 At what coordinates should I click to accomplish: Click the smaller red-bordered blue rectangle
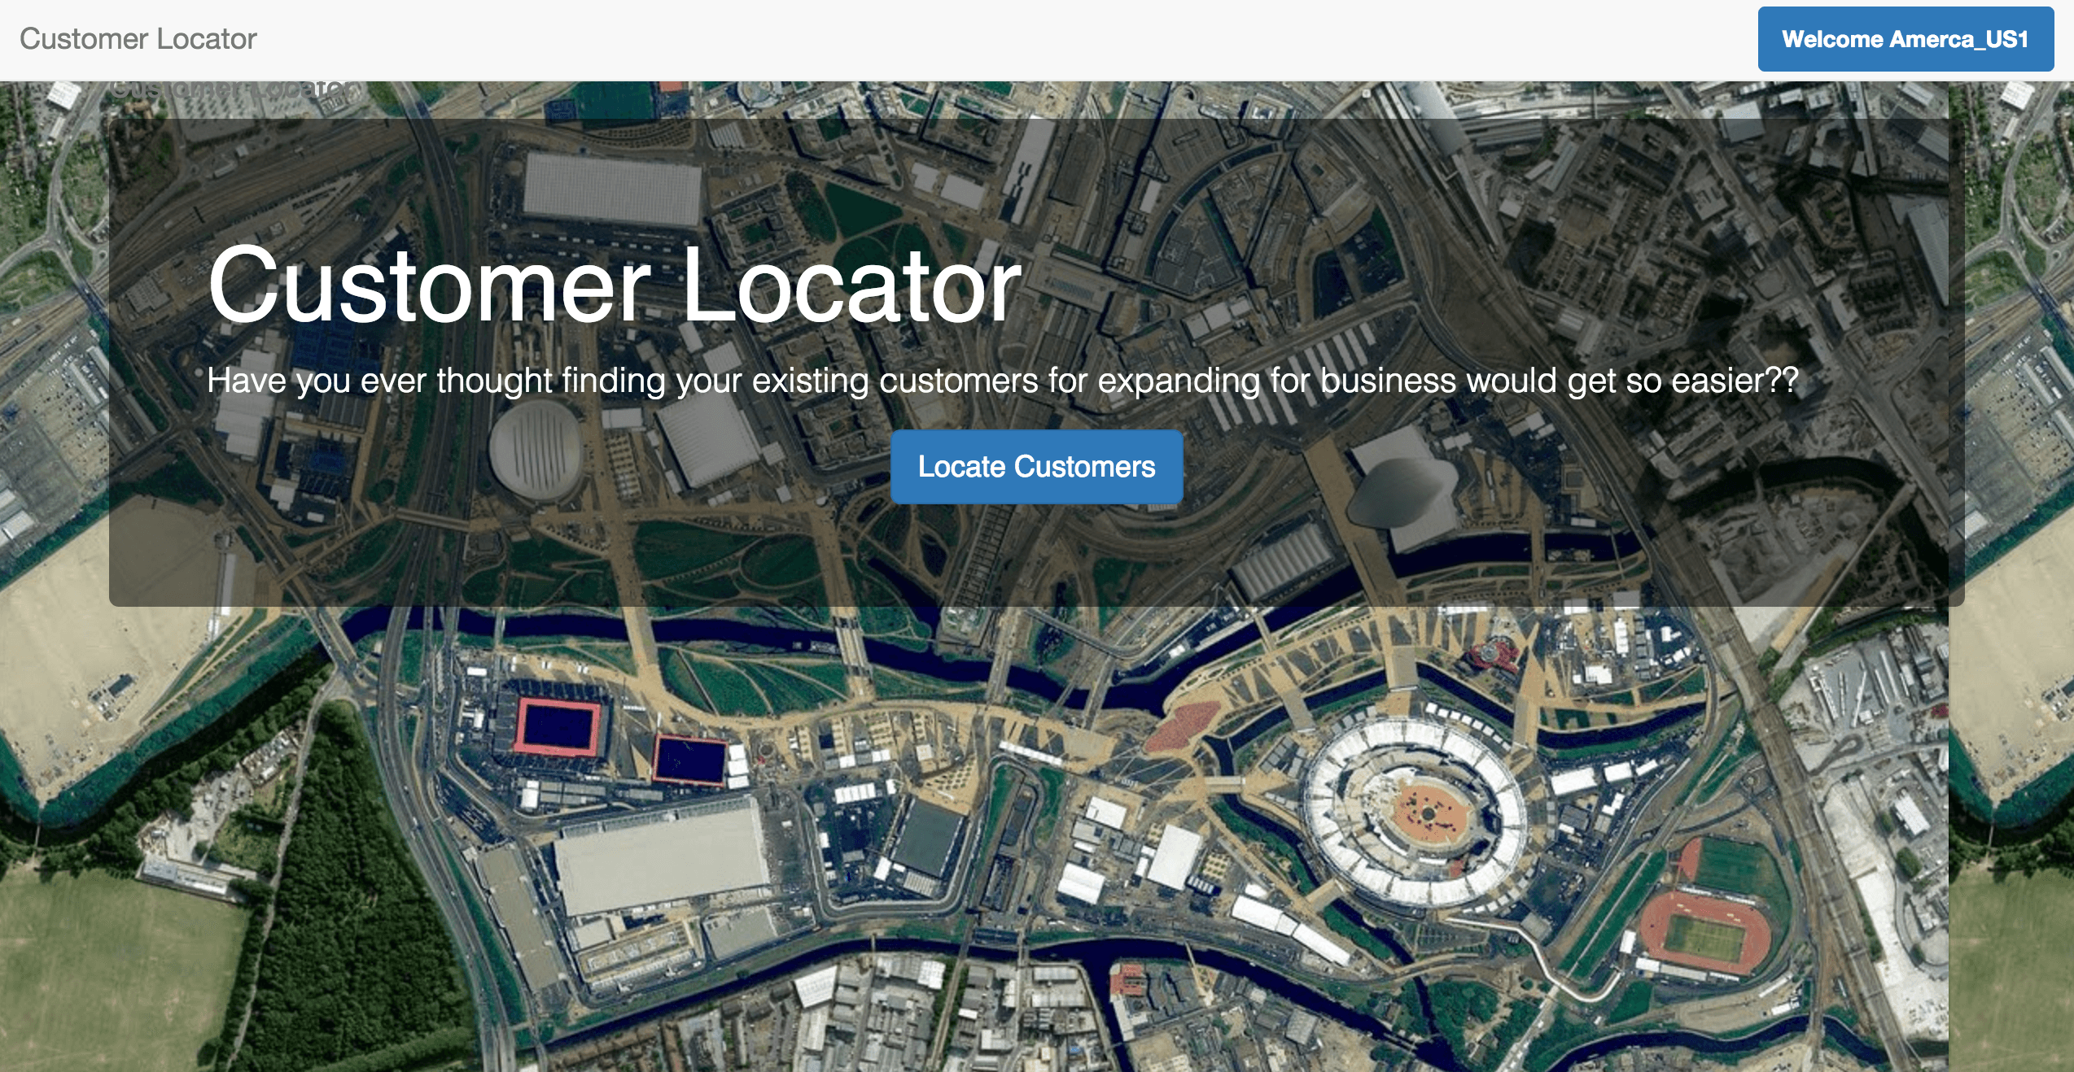coord(689,760)
